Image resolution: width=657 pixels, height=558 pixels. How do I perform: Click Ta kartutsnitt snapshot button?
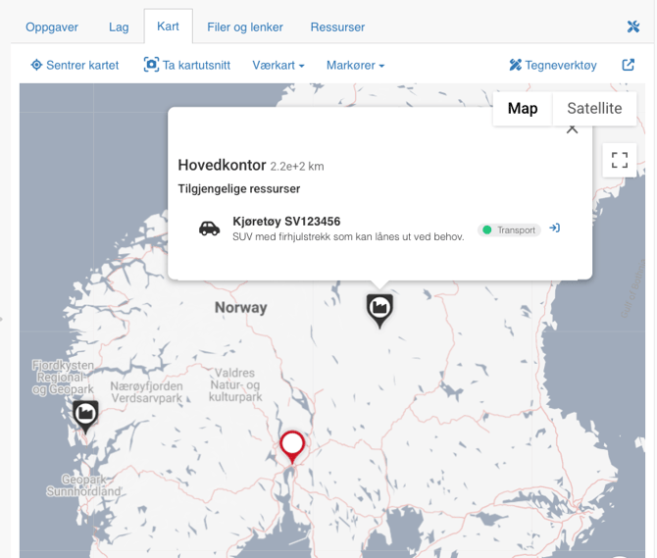coord(187,65)
